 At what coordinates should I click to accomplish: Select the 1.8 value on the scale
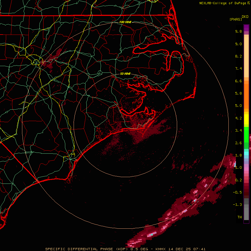coord(238,155)
